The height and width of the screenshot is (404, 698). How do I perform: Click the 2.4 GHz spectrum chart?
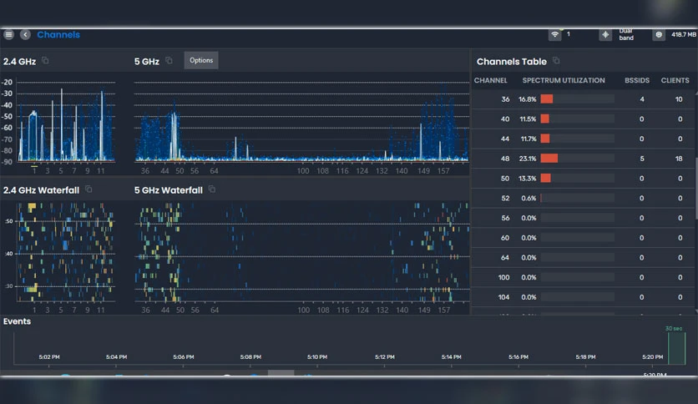(66, 121)
